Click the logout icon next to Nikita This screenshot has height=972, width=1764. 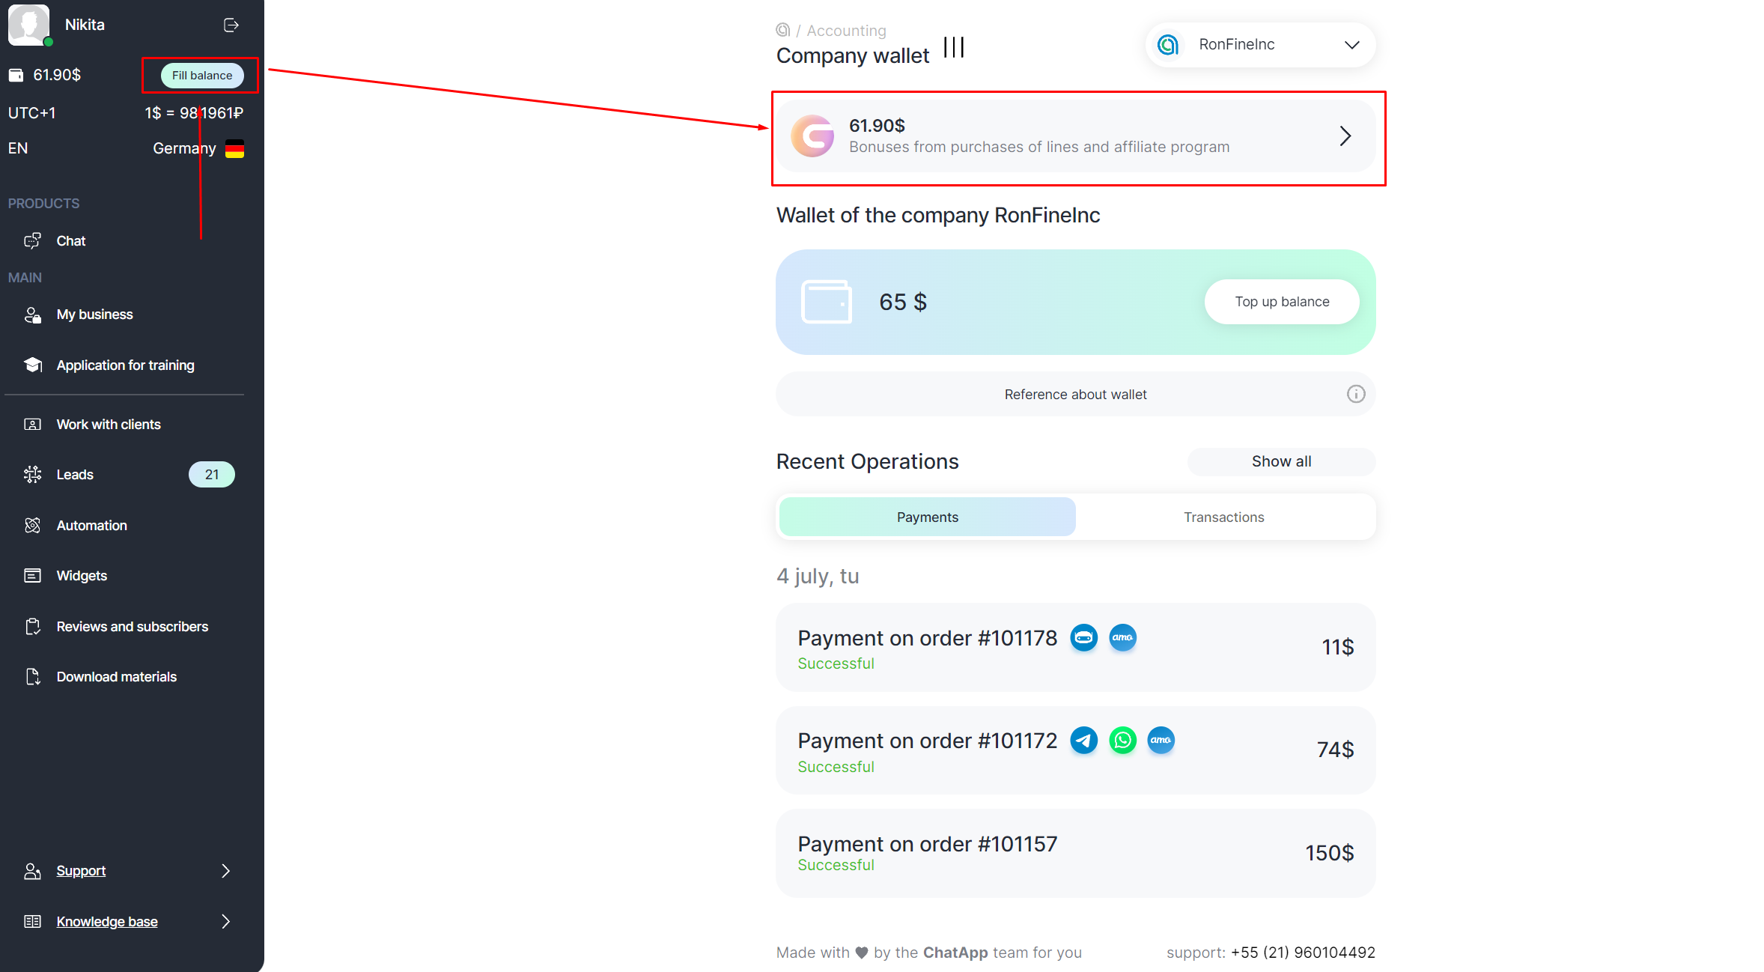tap(231, 25)
